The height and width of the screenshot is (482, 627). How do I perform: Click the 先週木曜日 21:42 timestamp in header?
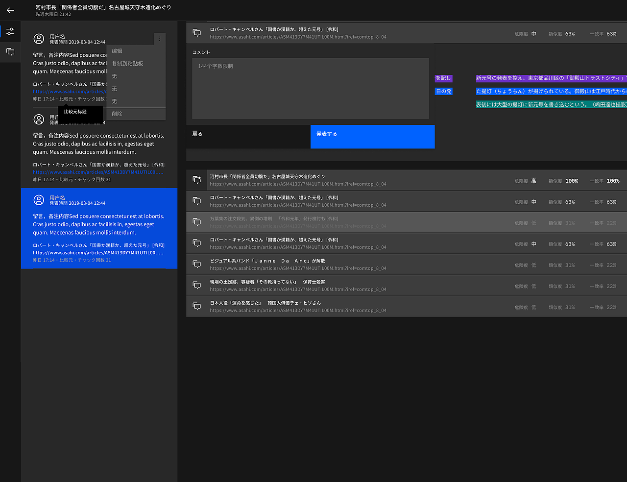click(53, 15)
